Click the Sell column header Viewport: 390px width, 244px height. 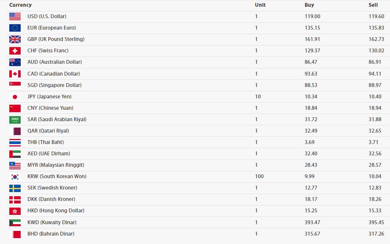373,5
